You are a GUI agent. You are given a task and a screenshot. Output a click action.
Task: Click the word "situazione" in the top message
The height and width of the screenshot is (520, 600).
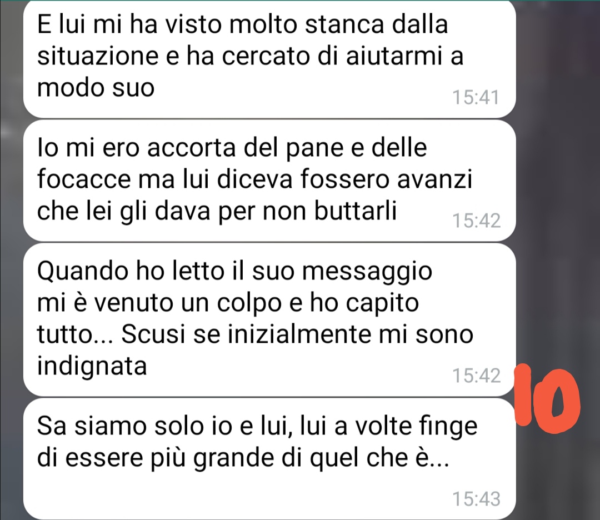[98, 56]
